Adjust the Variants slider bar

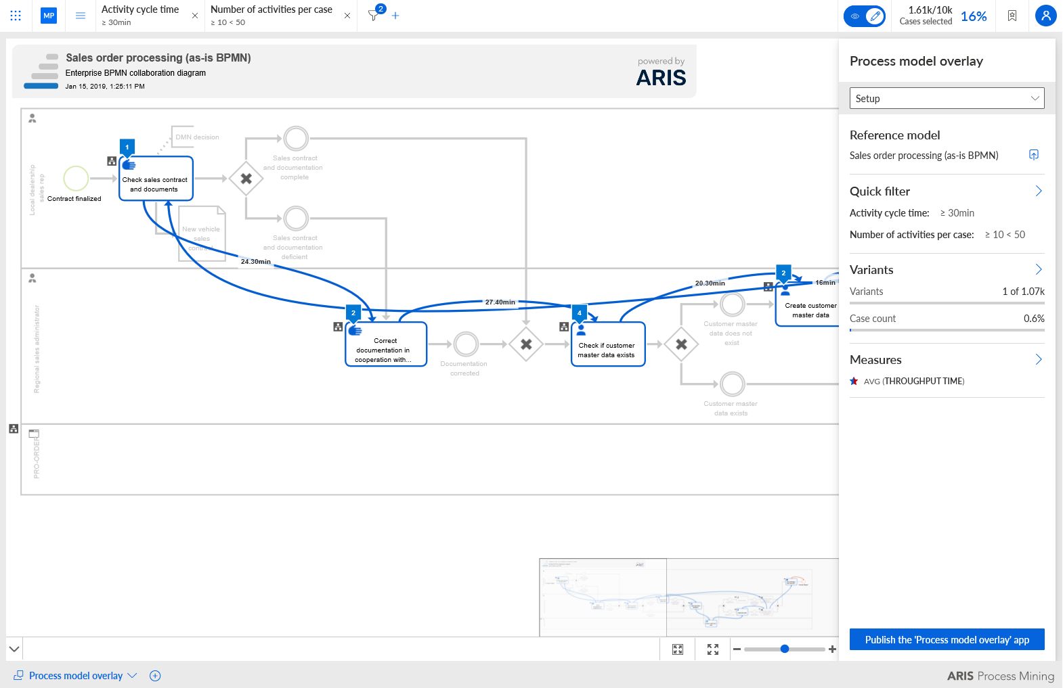point(947,303)
